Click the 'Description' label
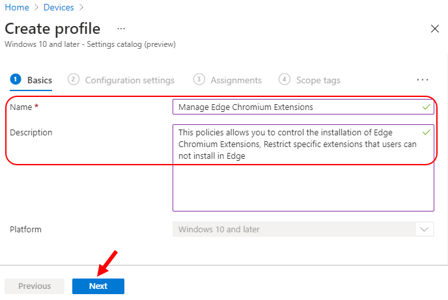 (x=31, y=133)
